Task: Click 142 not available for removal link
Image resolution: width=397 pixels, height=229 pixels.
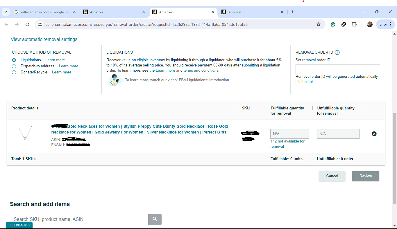Action: click(x=287, y=144)
